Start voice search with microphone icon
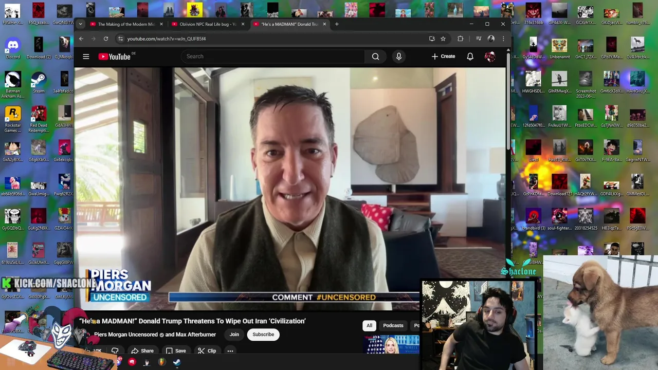 click(x=398, y=57)
